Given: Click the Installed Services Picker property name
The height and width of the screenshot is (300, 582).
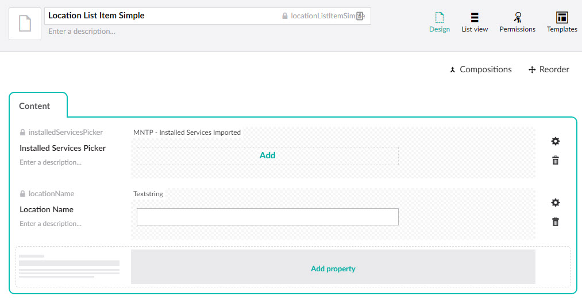Looking at the screenshot, I should coord(63,148).
